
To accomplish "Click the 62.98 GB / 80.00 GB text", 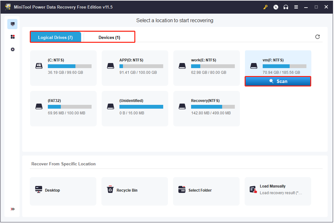I will (x=209, y=73).
